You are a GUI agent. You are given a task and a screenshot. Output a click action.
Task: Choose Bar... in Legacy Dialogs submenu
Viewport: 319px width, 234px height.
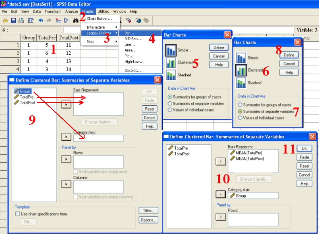(x=140, y=33)
